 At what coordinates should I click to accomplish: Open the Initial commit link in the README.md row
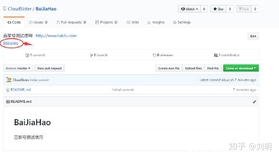tap(123, 89)
